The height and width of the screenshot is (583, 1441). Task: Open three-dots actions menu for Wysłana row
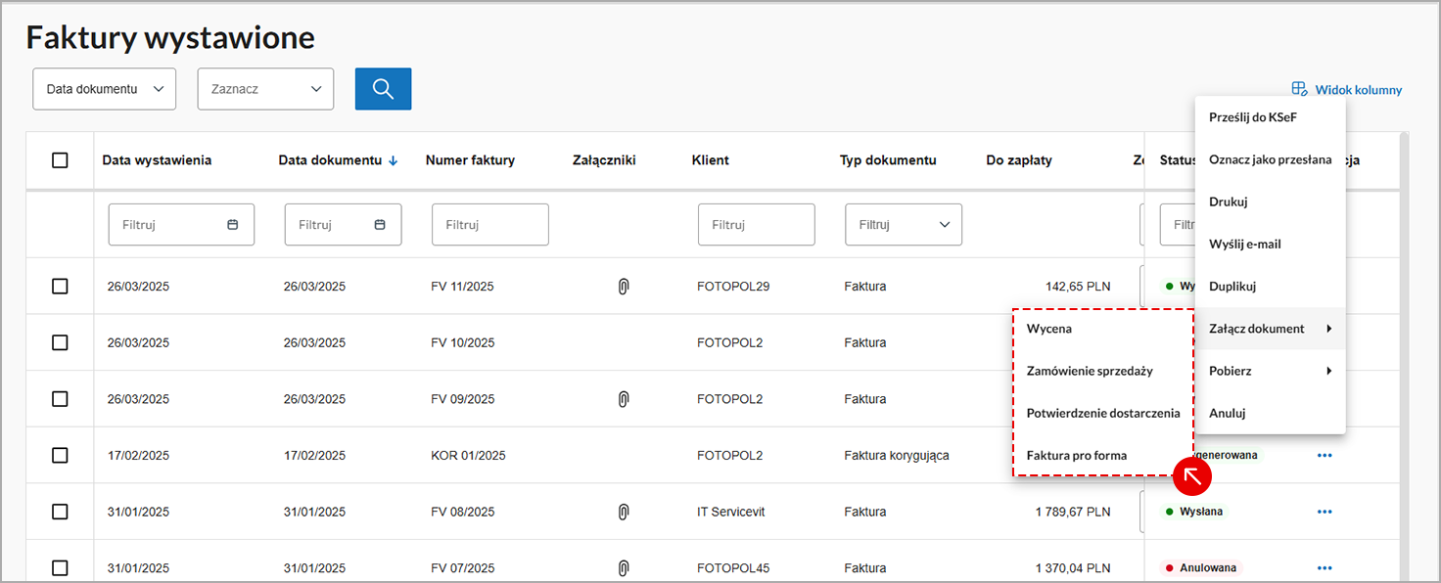click(x=1325, y=512)
